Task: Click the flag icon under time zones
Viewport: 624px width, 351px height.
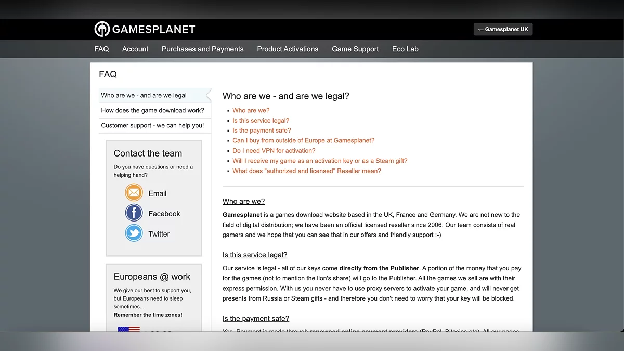Action: pos(128,329)
